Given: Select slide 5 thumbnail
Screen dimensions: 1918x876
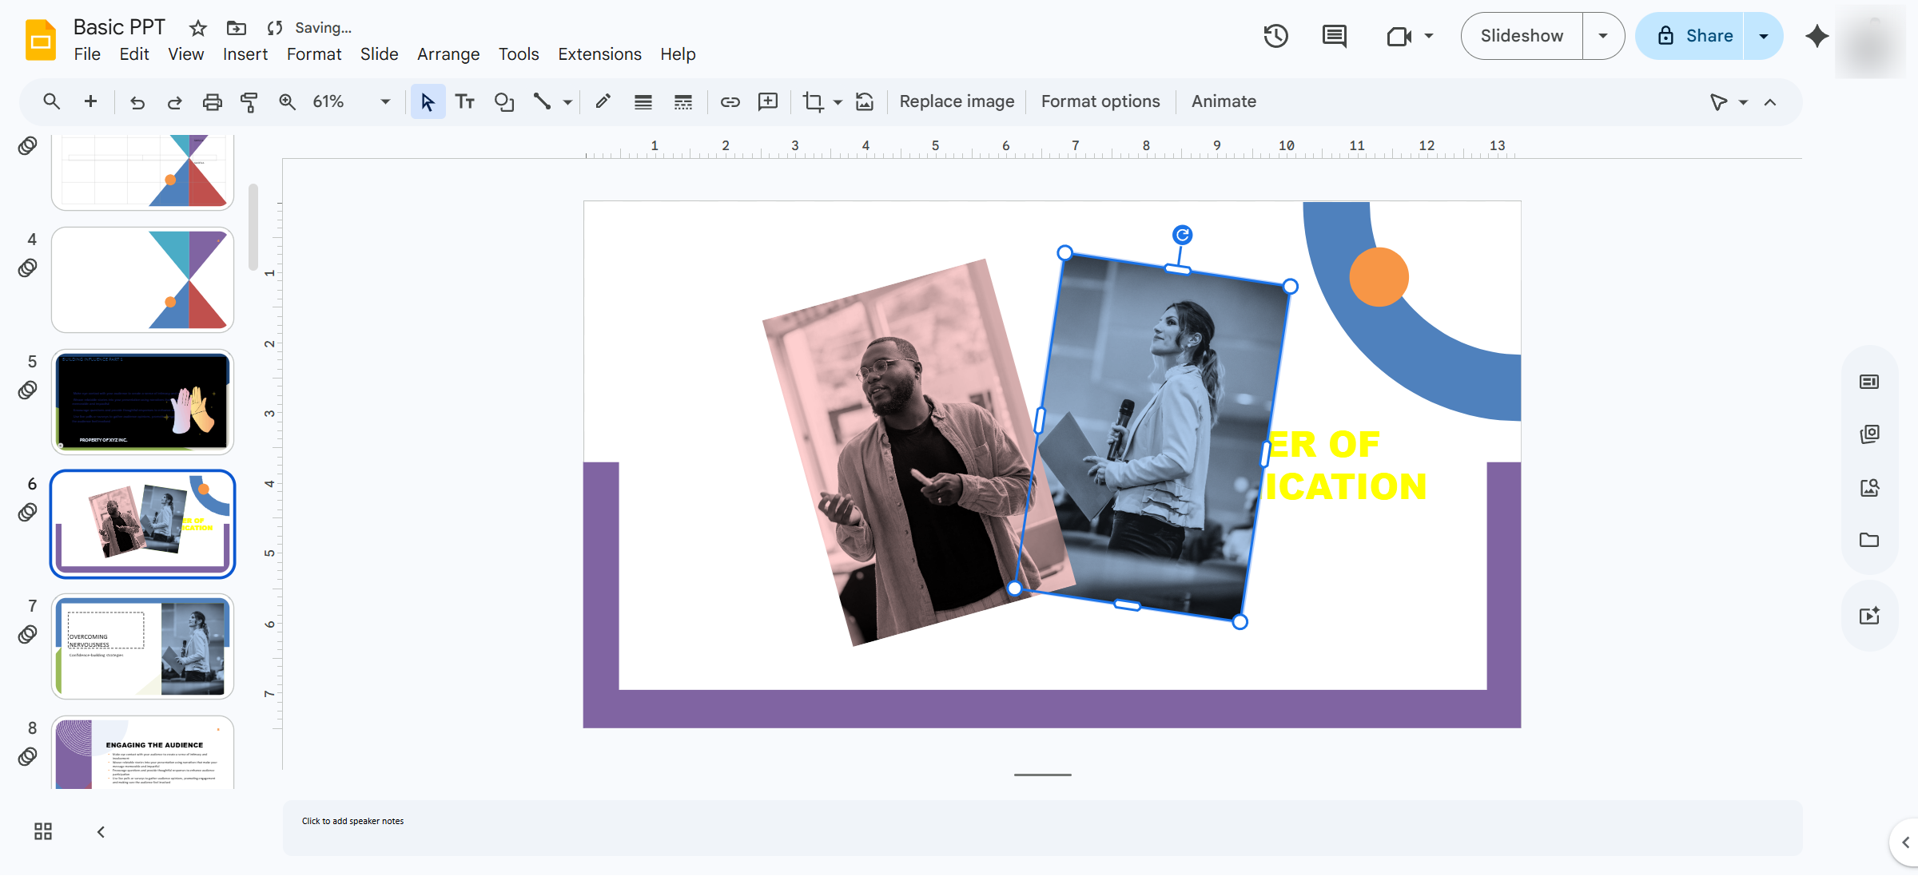Looking at the screenshot, I should coord(143,402).
